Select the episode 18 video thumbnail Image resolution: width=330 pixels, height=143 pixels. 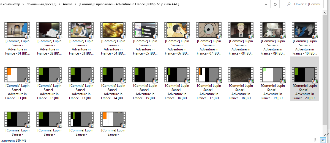tap(241, 75)
